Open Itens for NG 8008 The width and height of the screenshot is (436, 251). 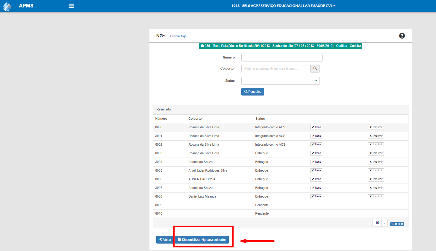(316, 196)
